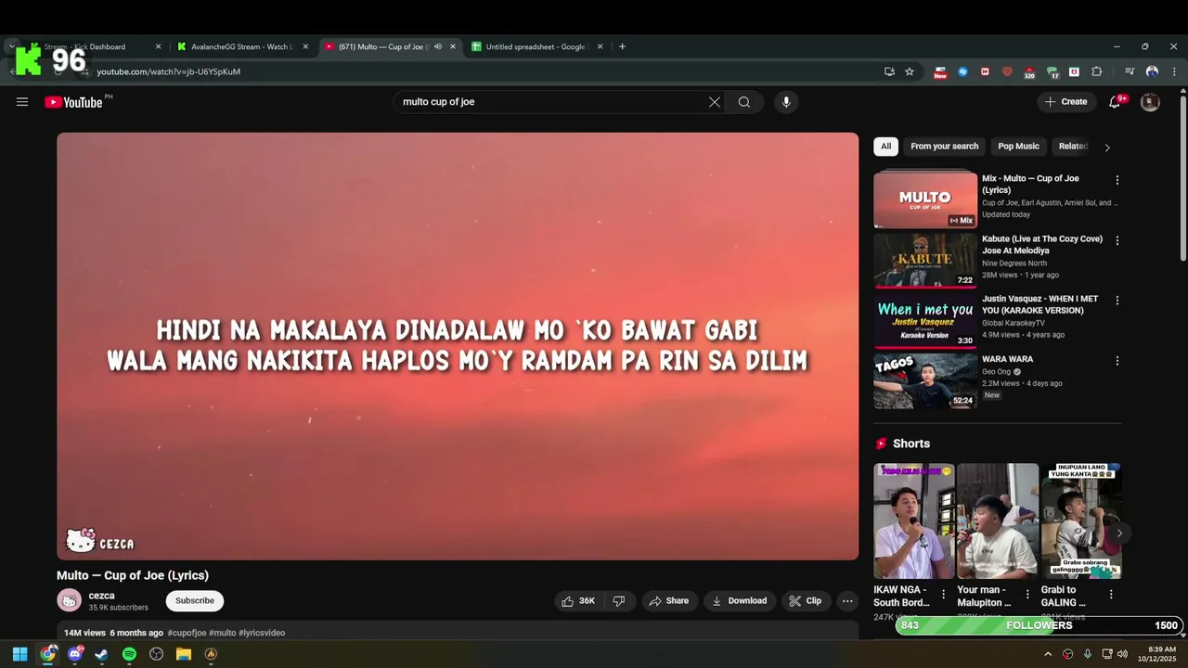Install app icon in address bar
This screenshot has height=668, width=1188.
coord(889,71)
